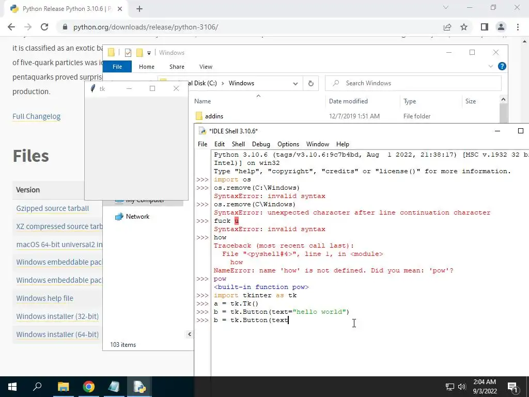Open network status tray icon
Image resolution: width=529 pixels, height=397 pixels.
450,387
